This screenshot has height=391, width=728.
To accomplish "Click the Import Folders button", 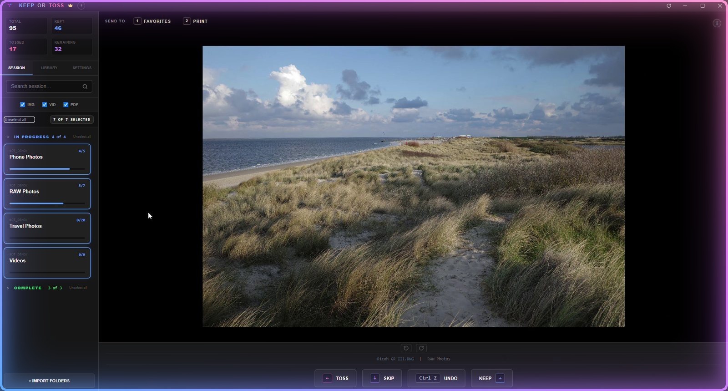I will pyautogui.click(x=49, y=381).
